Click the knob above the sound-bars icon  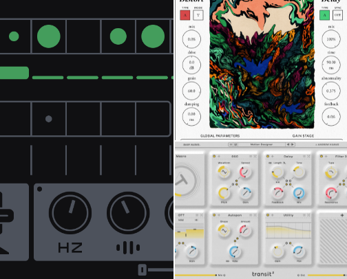pyautogui.click(x=128, y=213)
